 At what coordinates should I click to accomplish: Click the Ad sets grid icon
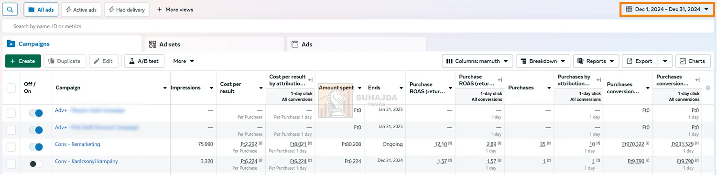[152, 44]
